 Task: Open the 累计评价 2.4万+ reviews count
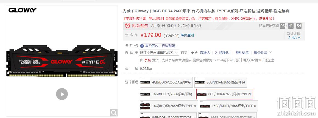294,36
